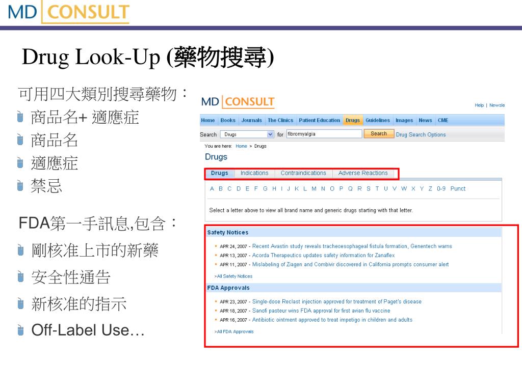Browse drugs starting with letter K
Screen dimensions: 522x391
tap(297, 189)
